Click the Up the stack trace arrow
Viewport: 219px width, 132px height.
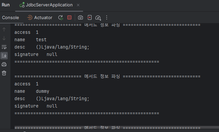(4, 29)
